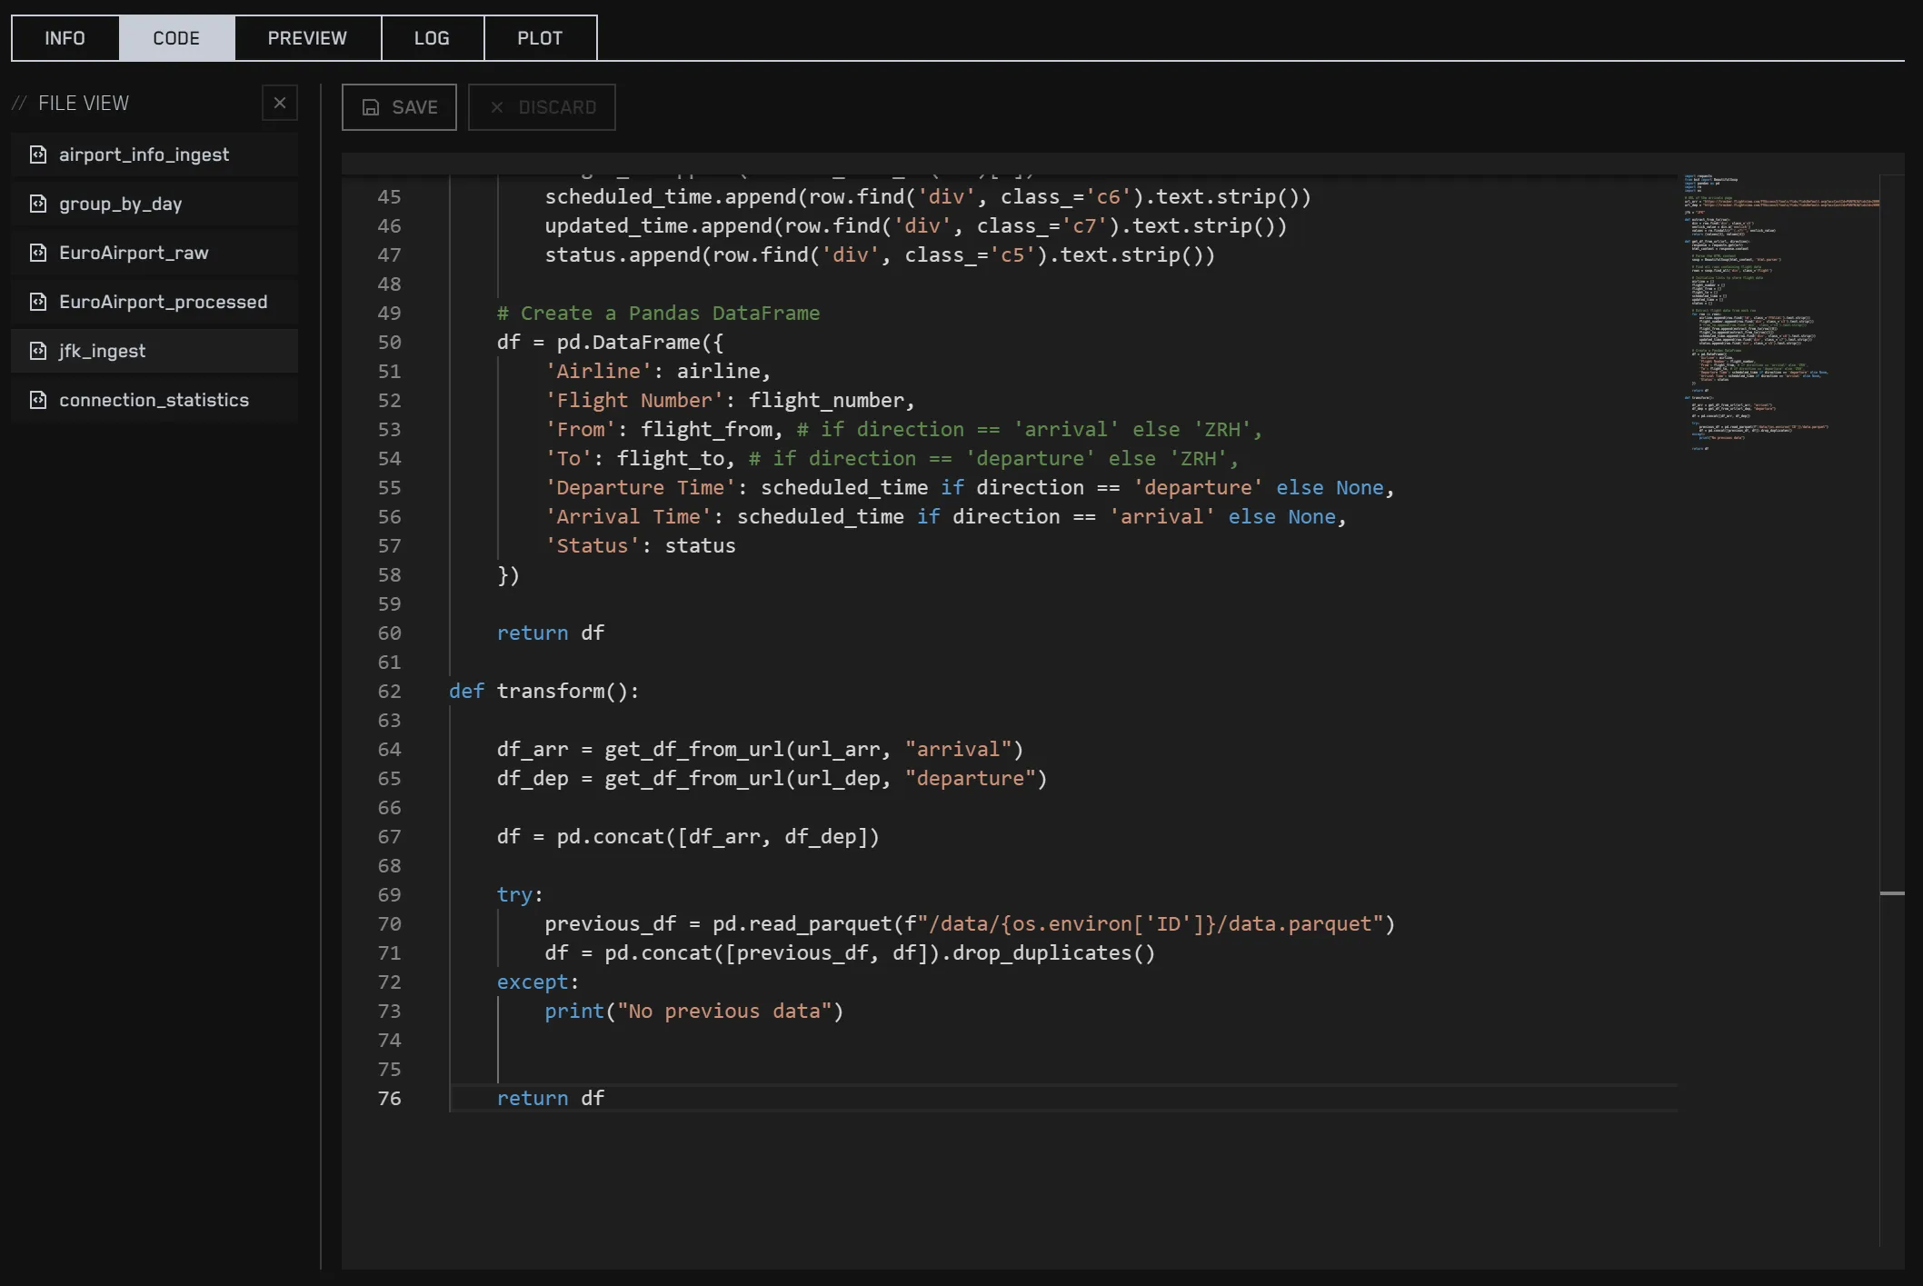
Task: Open the EuroAirport_processed file
Action: (154, 302)
